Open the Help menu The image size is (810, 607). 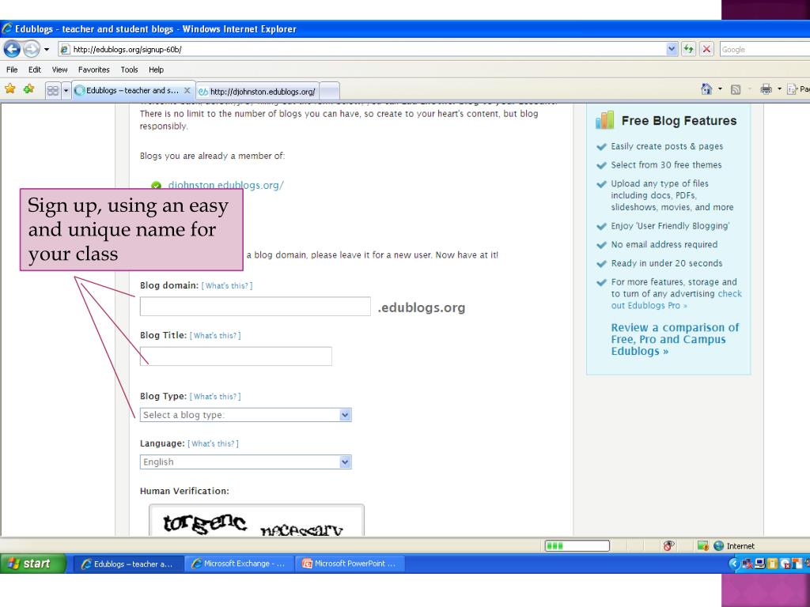point(156,70)
